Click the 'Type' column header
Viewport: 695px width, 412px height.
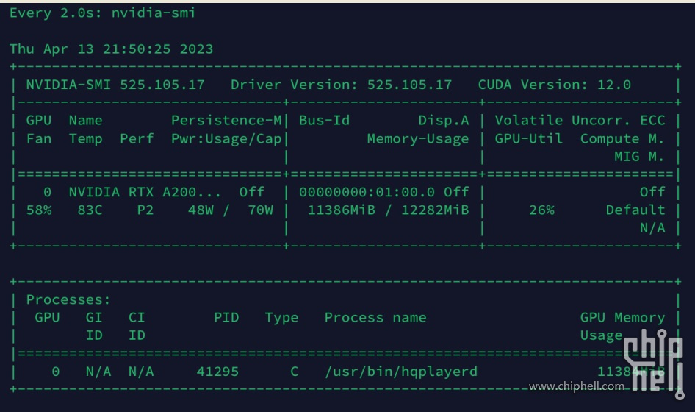tap(281, 318)
